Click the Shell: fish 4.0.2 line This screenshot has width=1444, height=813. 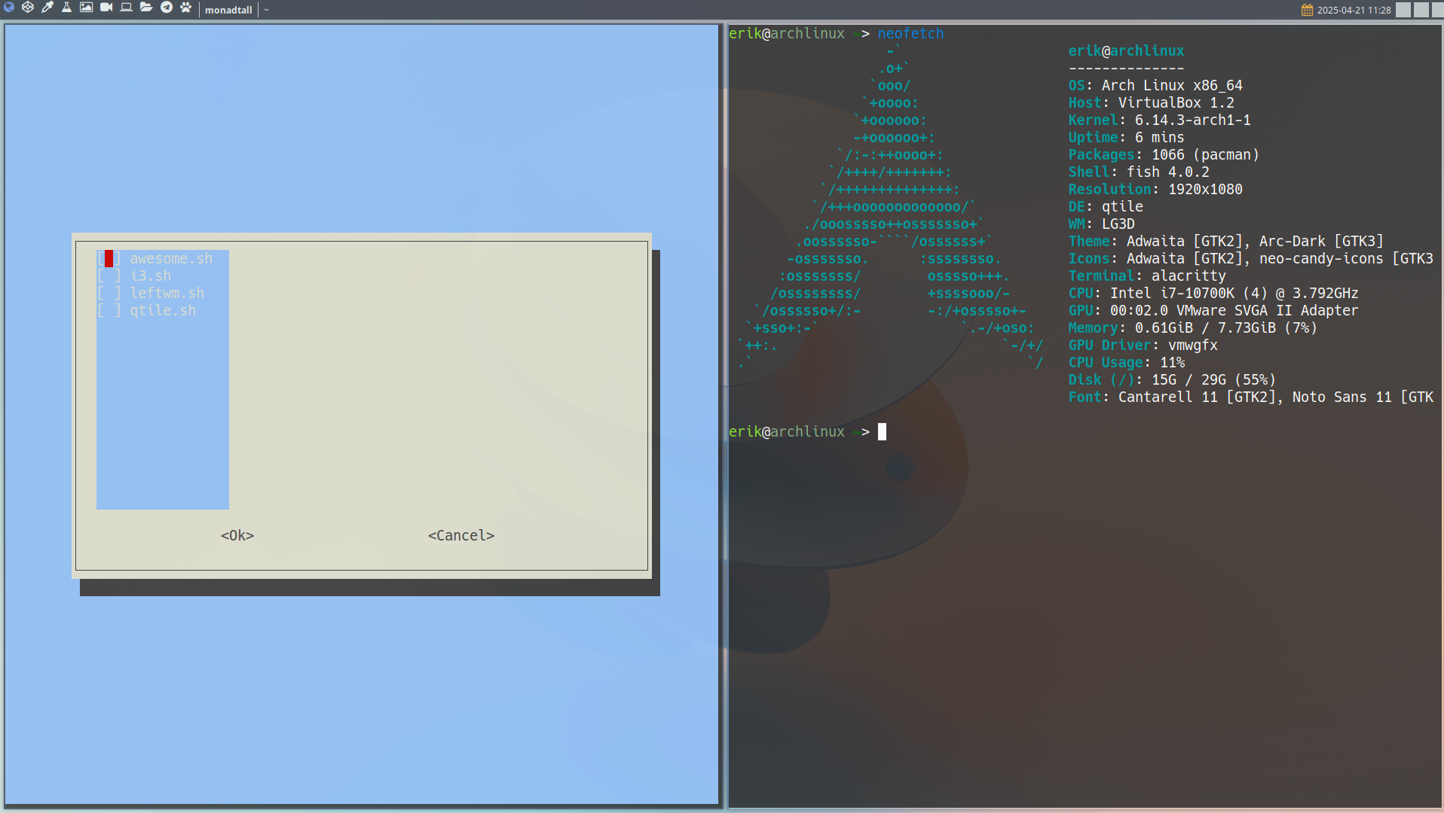pos(1139,172)
